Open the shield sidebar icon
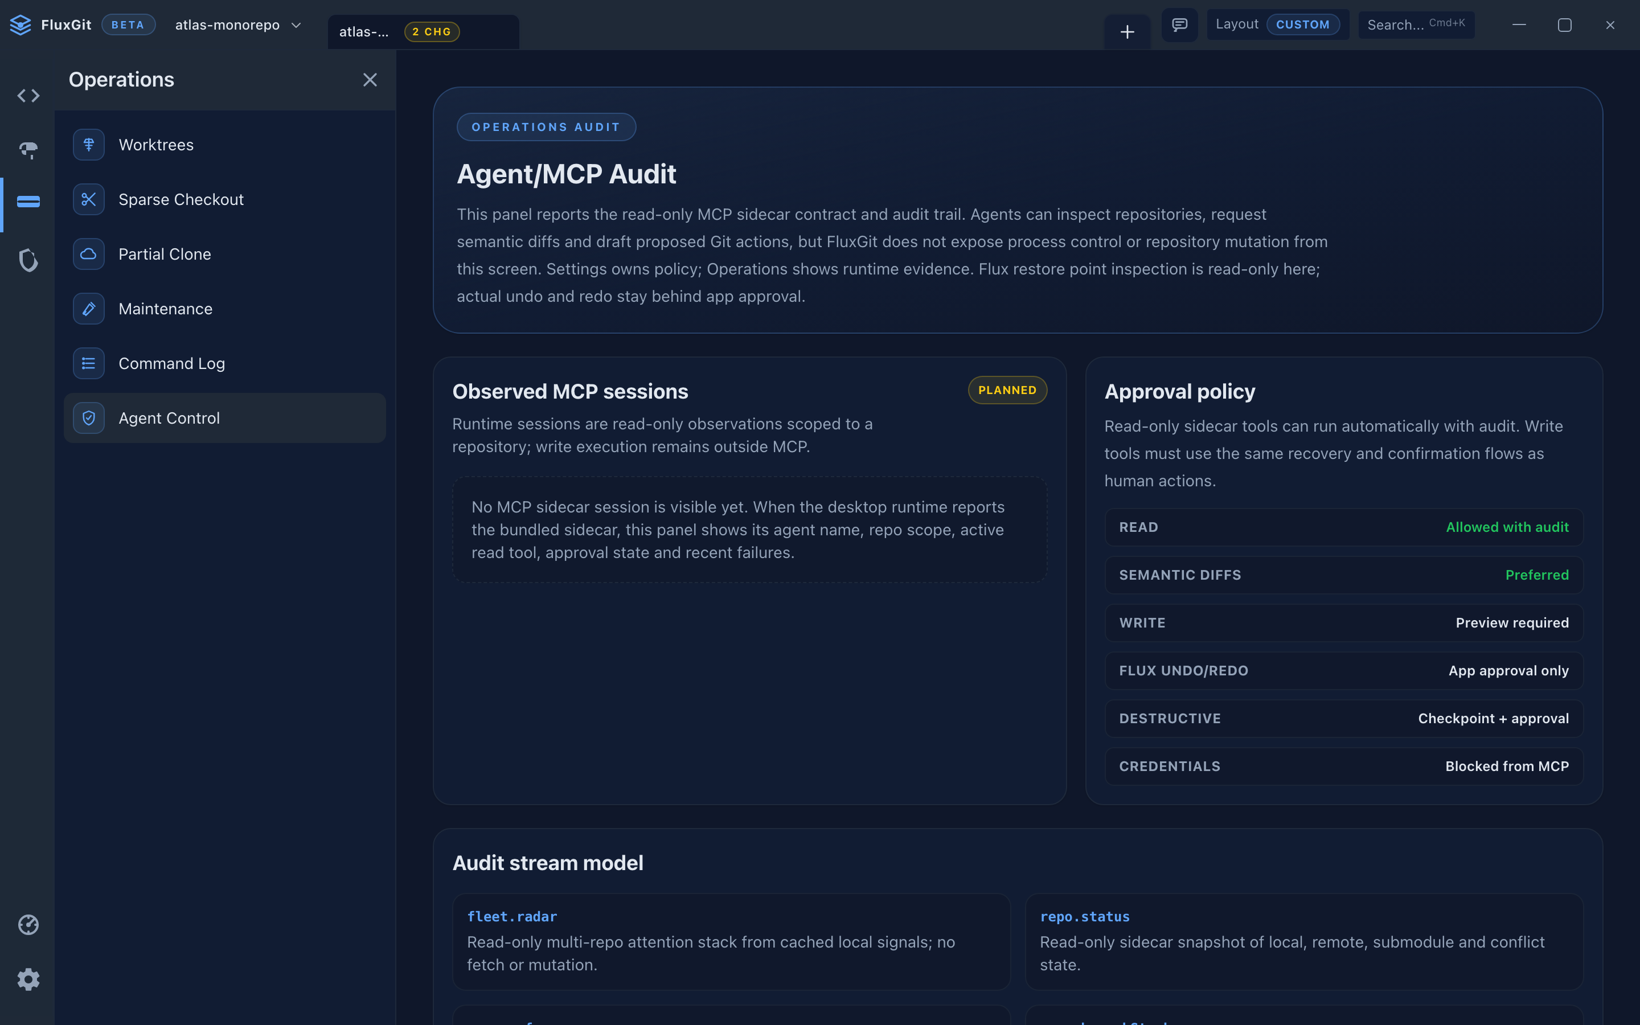 pos(28,260)
